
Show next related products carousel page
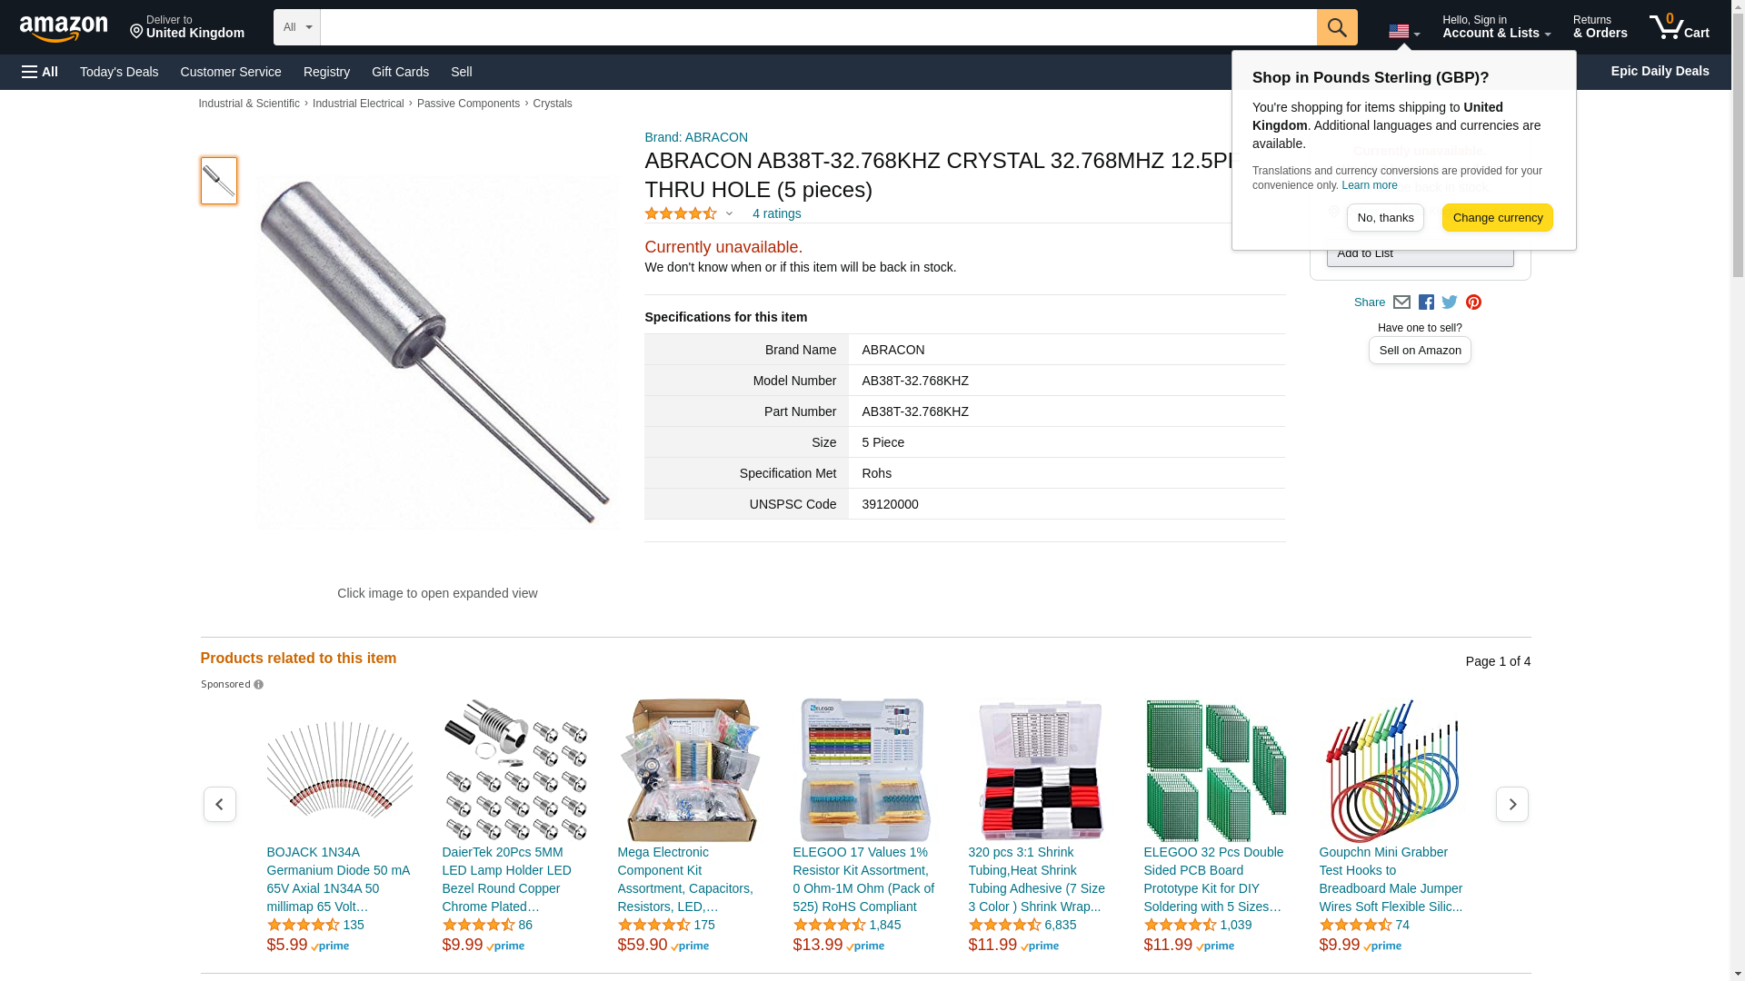[x=1511, y=805]
